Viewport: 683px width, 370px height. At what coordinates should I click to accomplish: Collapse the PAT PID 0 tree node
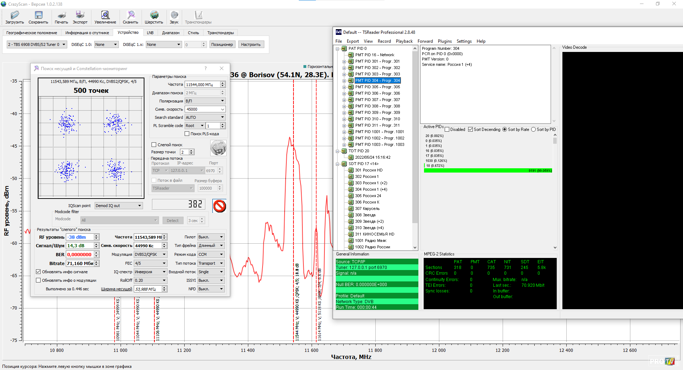(x=337, y=49)
